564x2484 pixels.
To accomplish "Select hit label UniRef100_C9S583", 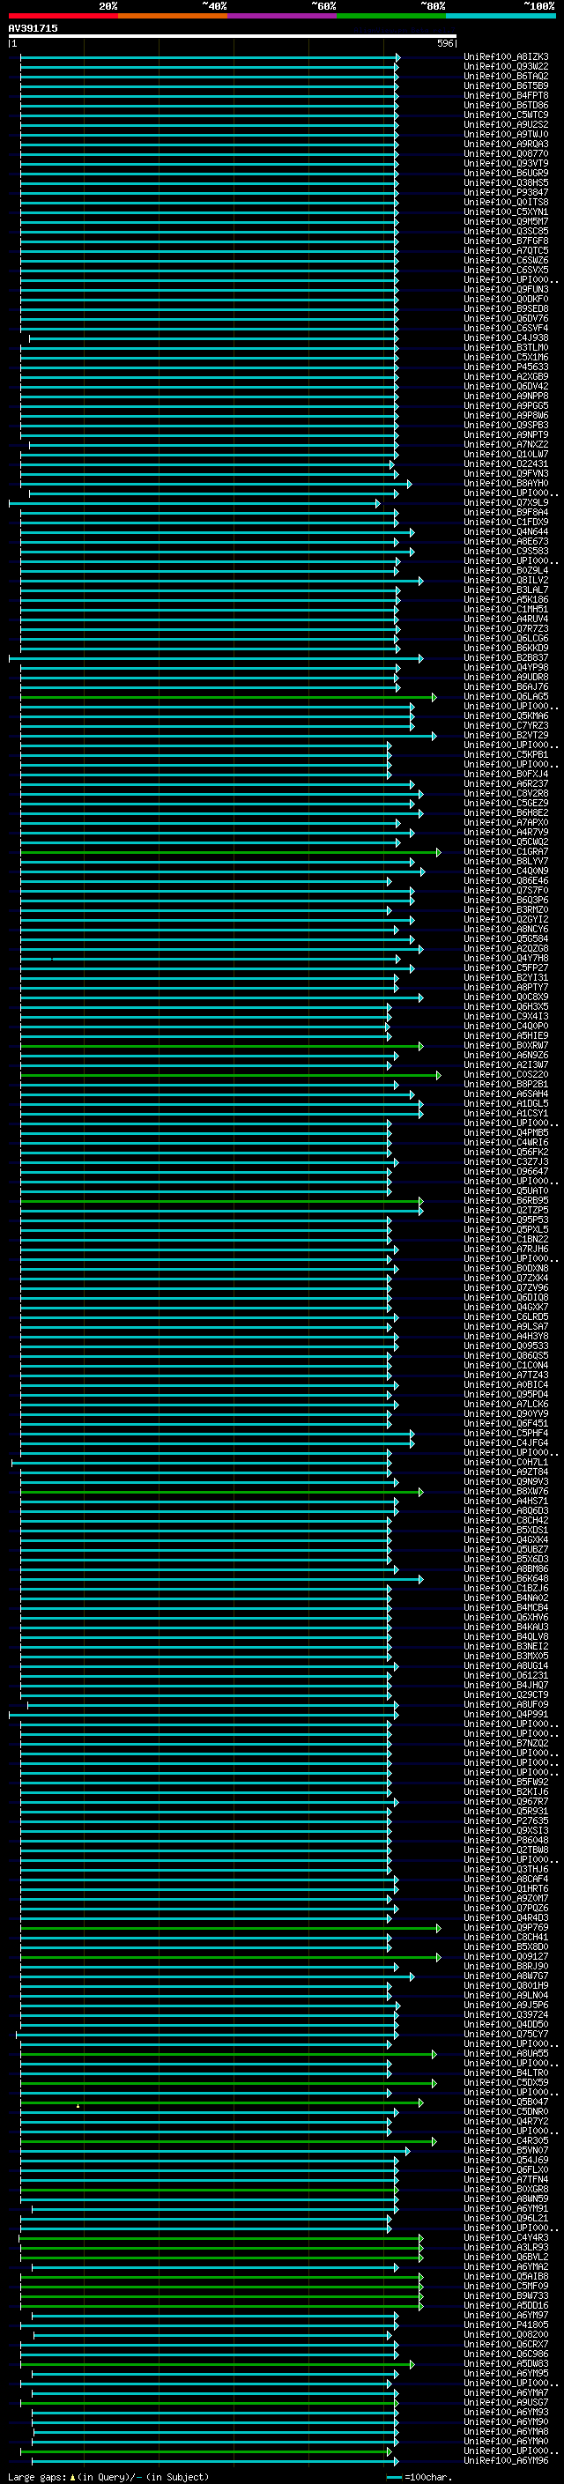I will [506, 551].
